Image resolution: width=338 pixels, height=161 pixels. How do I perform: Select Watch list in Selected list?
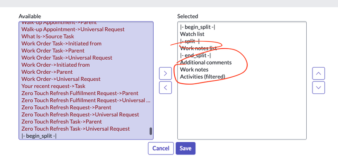click(192, 34)
